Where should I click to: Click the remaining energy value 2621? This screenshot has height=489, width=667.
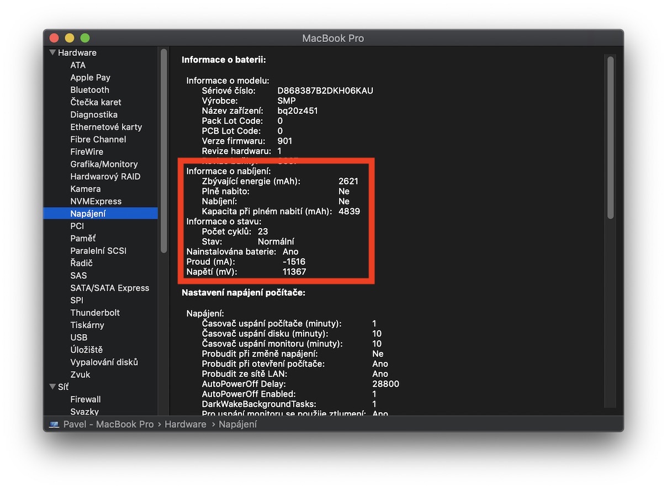tap(348, 181)
